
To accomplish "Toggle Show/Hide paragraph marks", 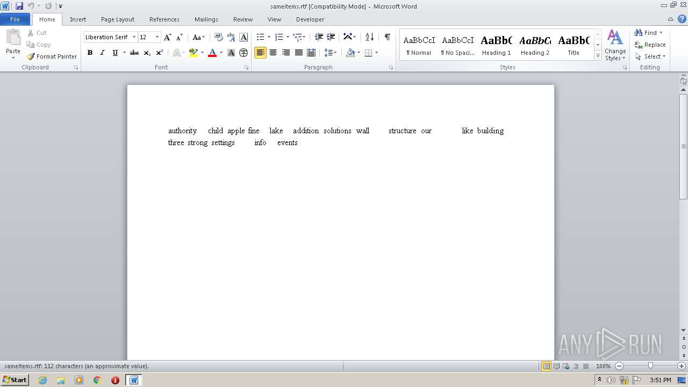I will tap(387, 37).
